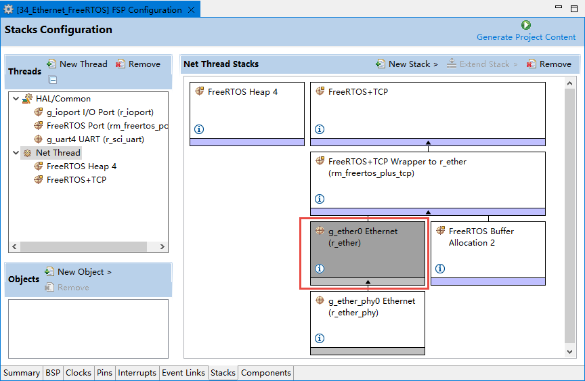Click module icon of FreeRTOS Buffer Allocation block

441,230
